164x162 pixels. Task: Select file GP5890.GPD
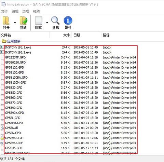(14, 108)
